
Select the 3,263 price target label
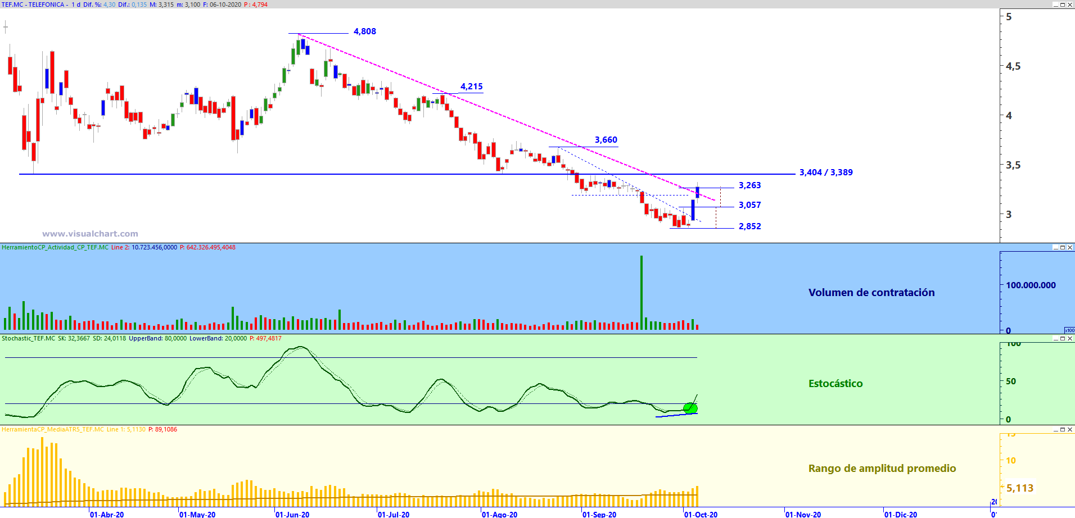(750, 185)
